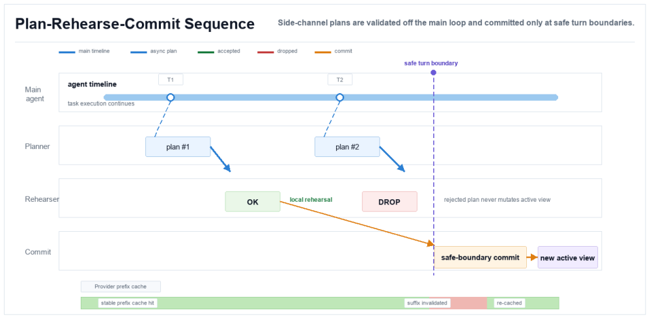Click the dropped red legend swatch
This screenshot has width=650, height=319.
tap(265, 52)
